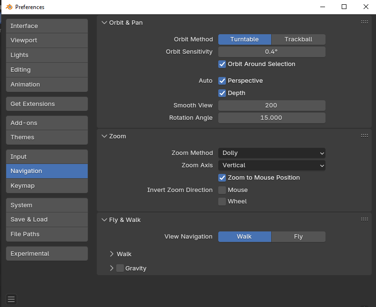Viewport: 376px width, 307px height.
Task: Open the hamburger preferences menu
Action: pyautogui.click(x=11, y=299)
